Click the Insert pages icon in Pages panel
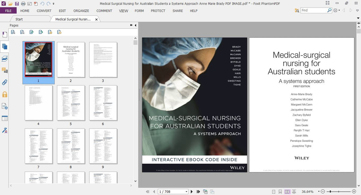The image size is (361, 195). pos(32,32)
